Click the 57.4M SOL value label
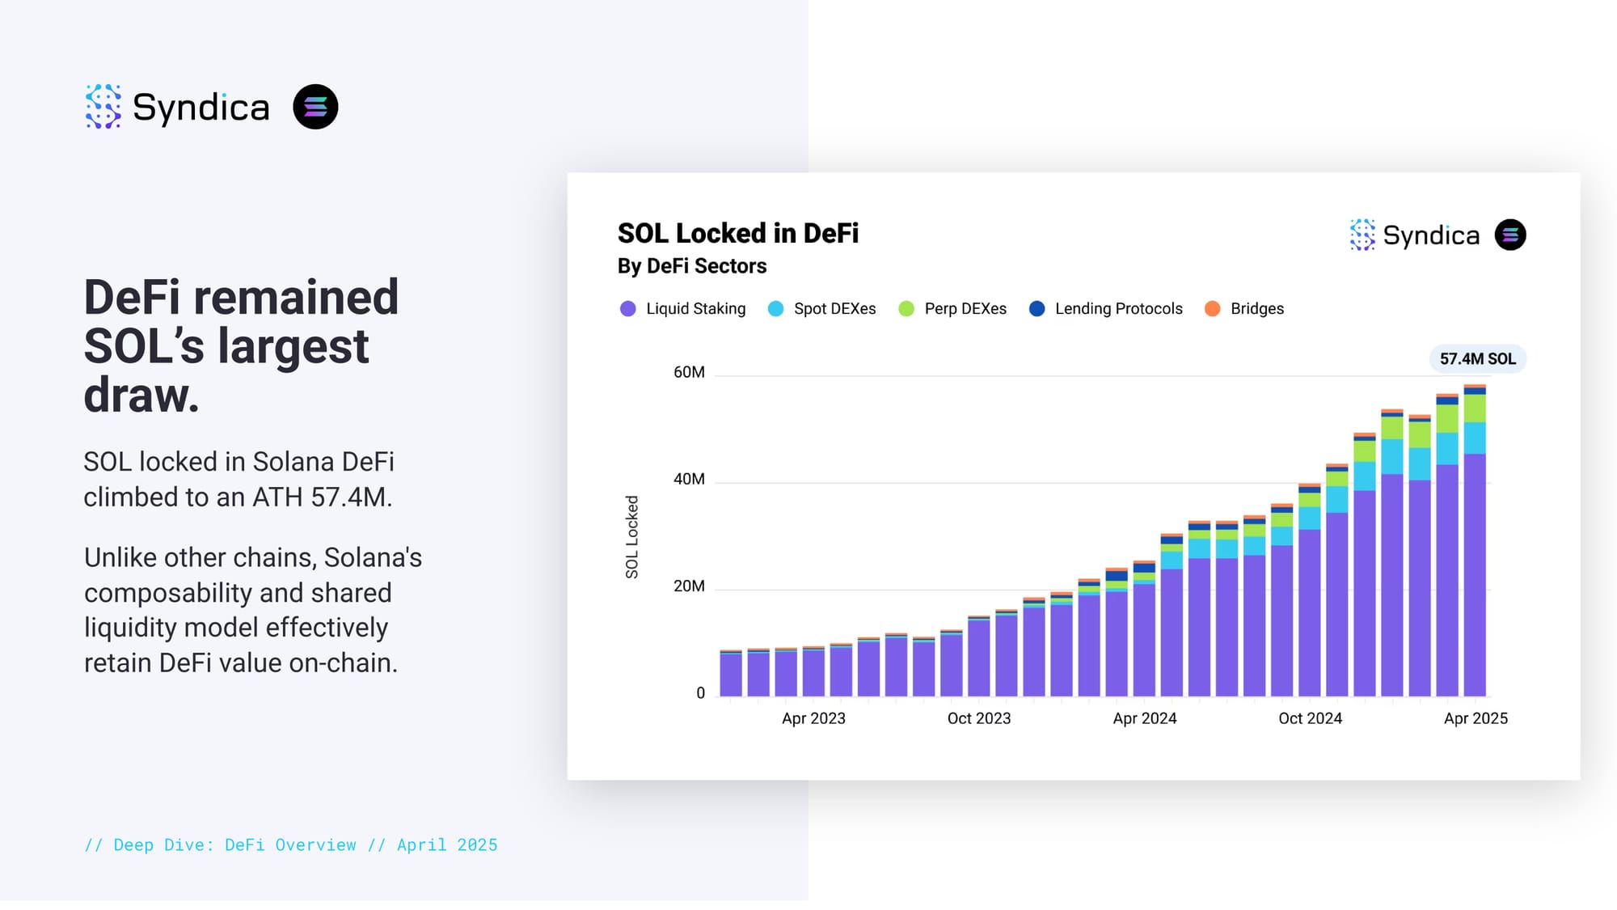Viewport: 1617px width, 910px height. (1477, 359)
